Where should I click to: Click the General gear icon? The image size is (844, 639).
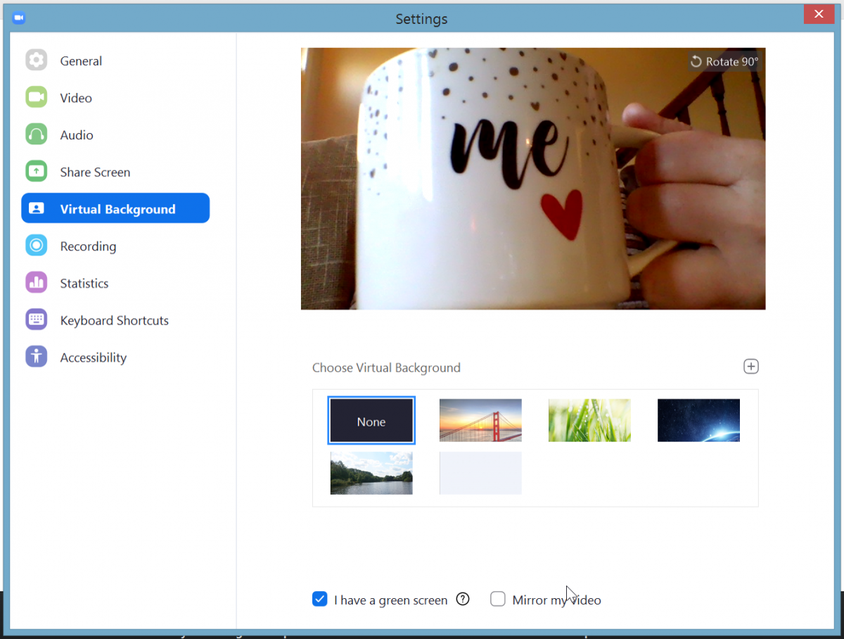[37, 60]
